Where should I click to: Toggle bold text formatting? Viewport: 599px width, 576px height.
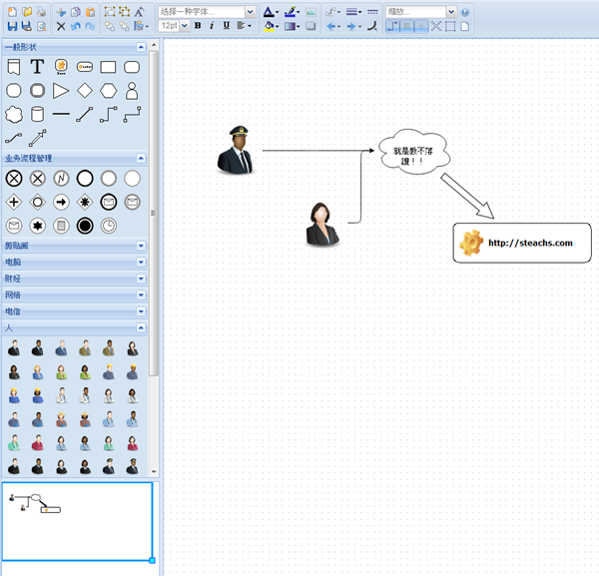[x=198, y=26]
